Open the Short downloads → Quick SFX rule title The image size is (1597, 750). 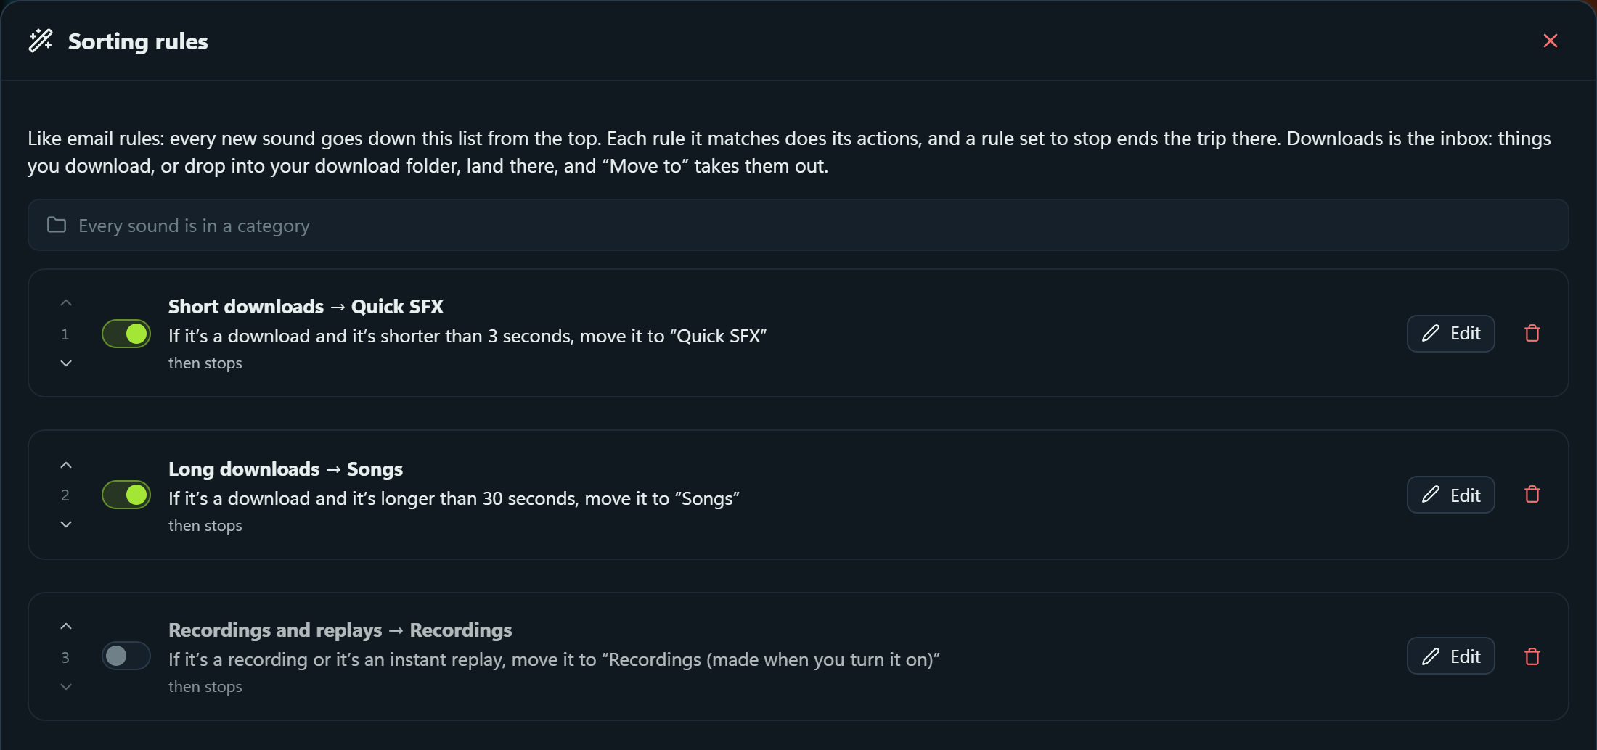point(306,306)
